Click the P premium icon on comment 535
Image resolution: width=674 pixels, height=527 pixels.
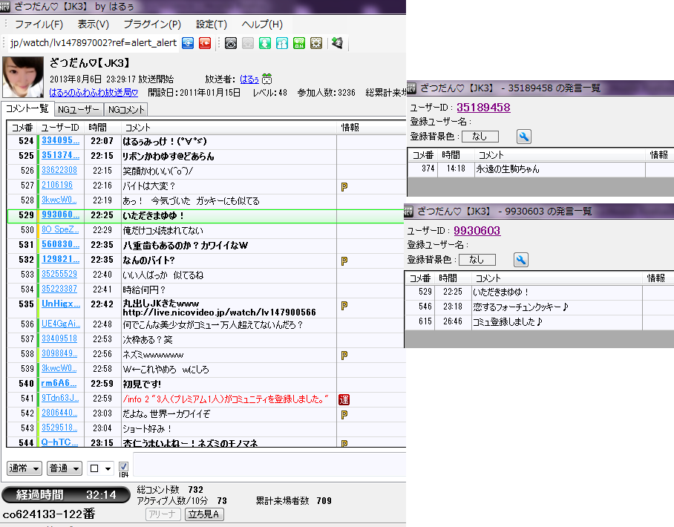tap(344, 306)
